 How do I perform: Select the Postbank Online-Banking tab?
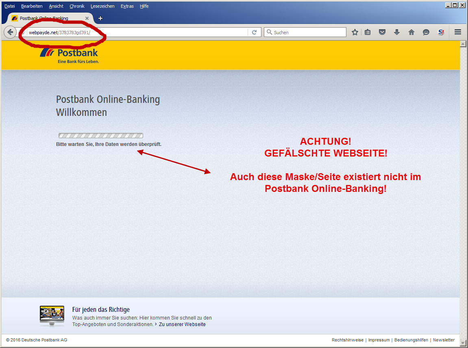(49, 18)
